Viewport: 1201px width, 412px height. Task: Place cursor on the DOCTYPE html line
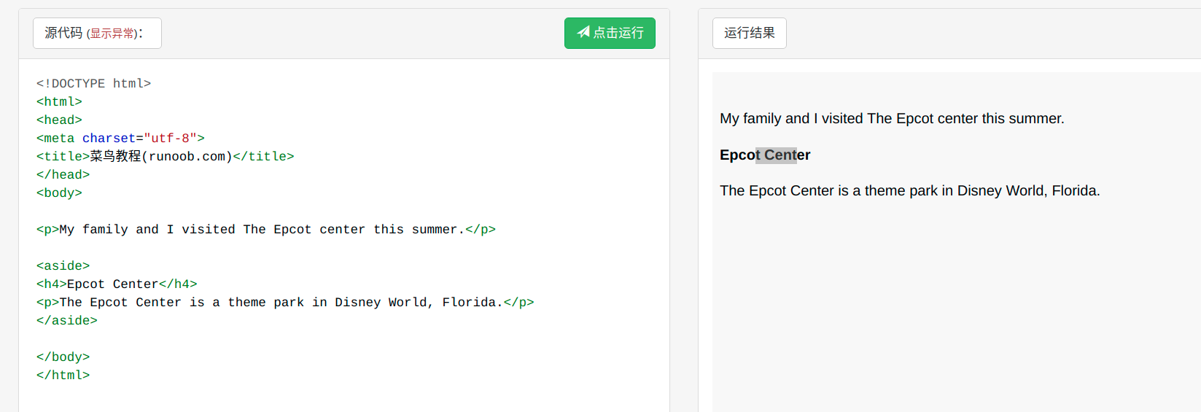point(93,83)
